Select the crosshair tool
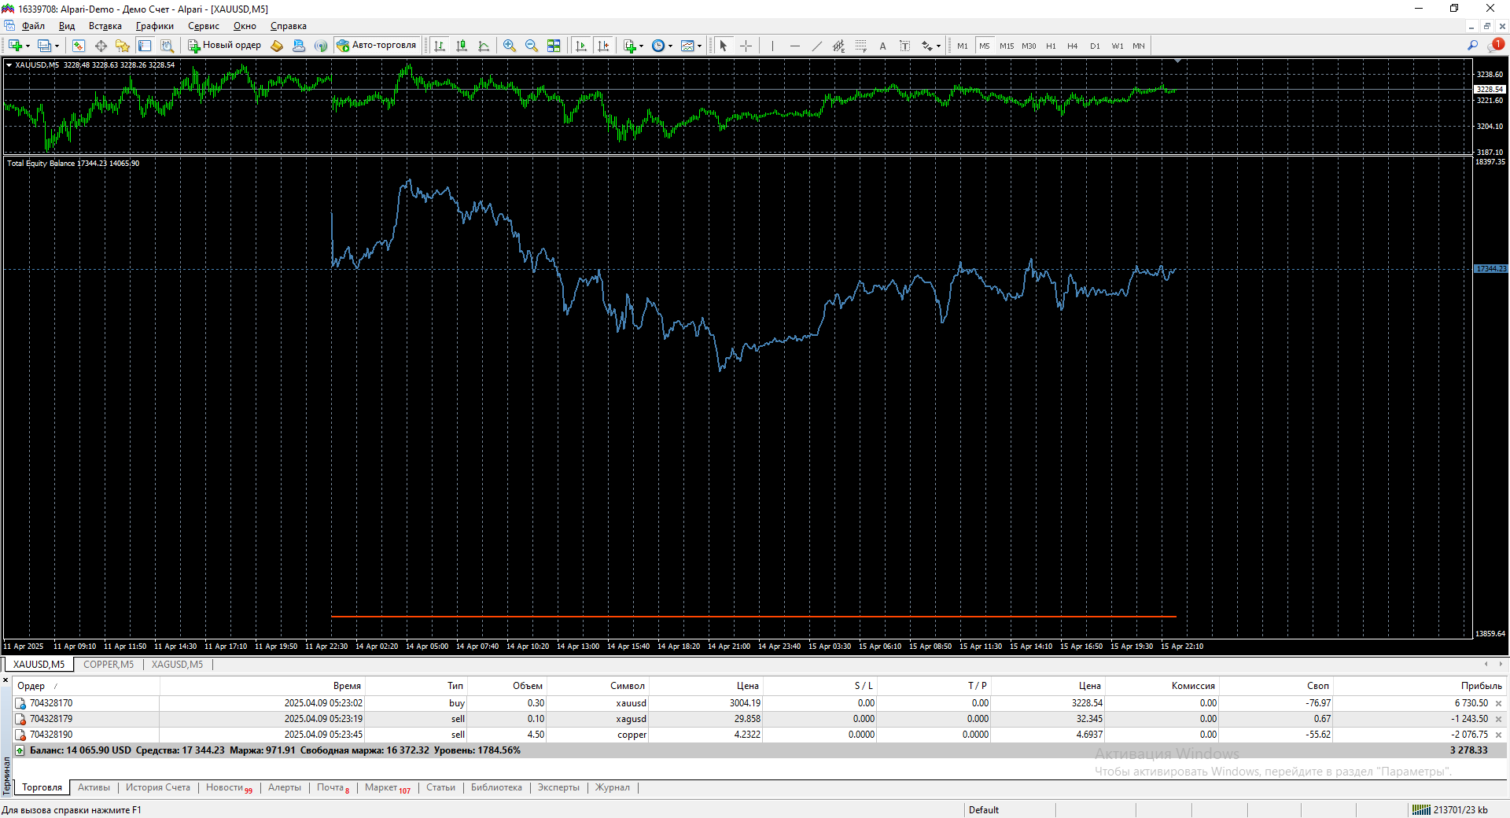 tap(746, 46)
